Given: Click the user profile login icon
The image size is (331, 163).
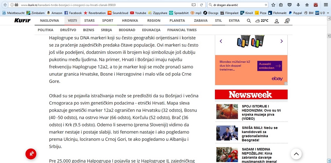Looking at the screenshot, I should click(x=277, y=21).
